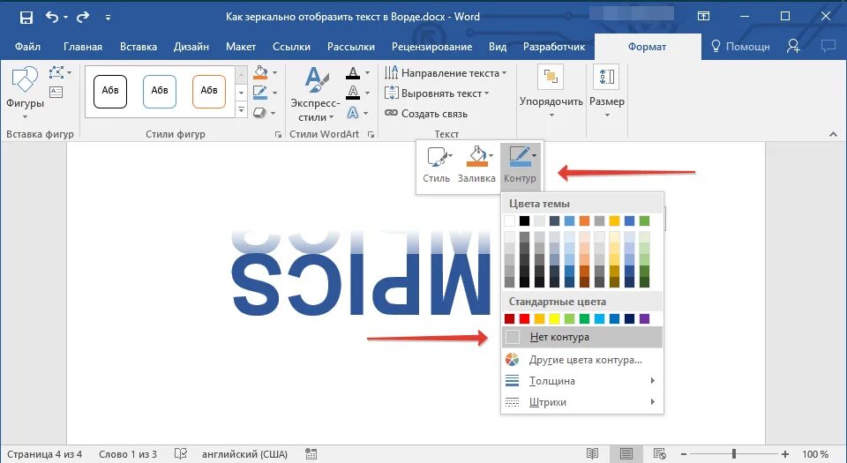Viewport: 847px width, 463px height.
Task: Click the comments speech bubble icon
Action: pos(828,47)
